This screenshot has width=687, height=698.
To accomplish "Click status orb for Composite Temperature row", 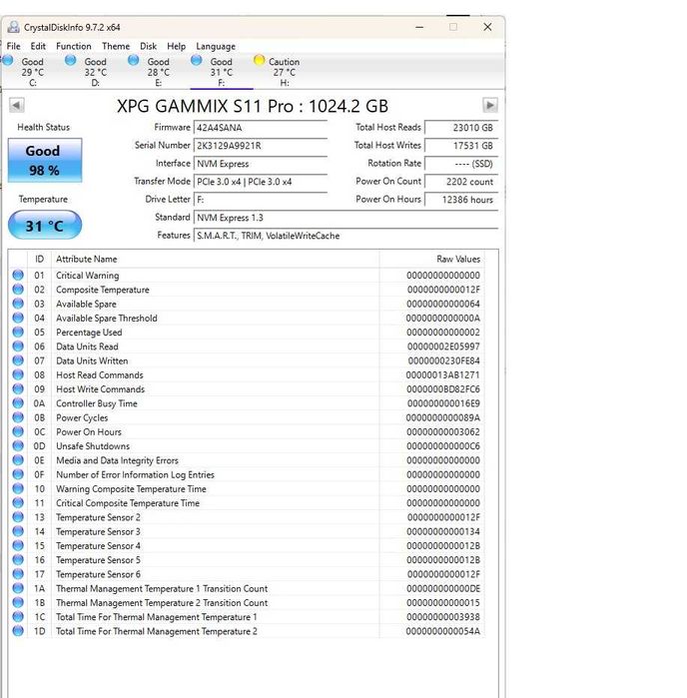I will click(x=18, y=290).
